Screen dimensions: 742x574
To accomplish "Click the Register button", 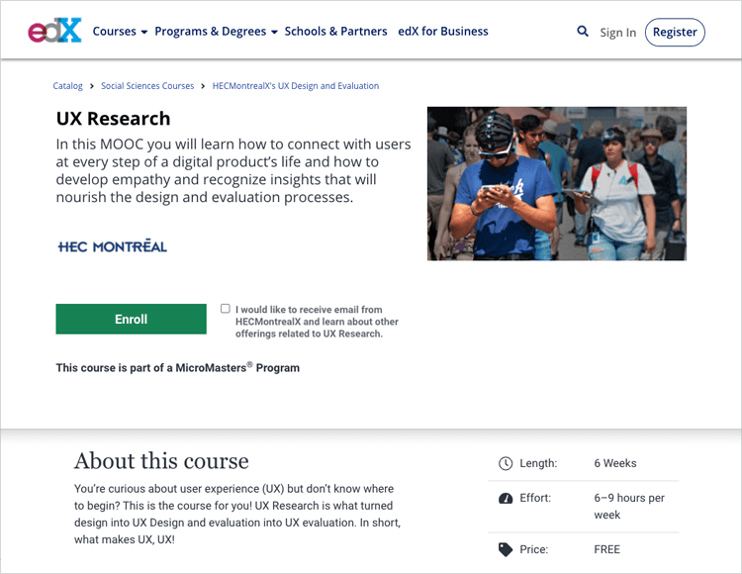I will tap(675, 33).
